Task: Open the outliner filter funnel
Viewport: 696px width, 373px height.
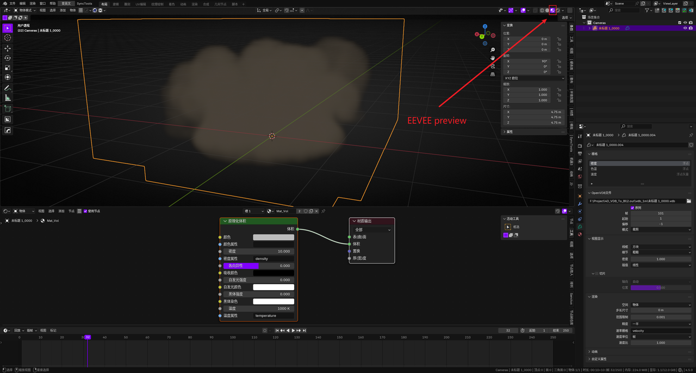Action: (x=647, y=10)
